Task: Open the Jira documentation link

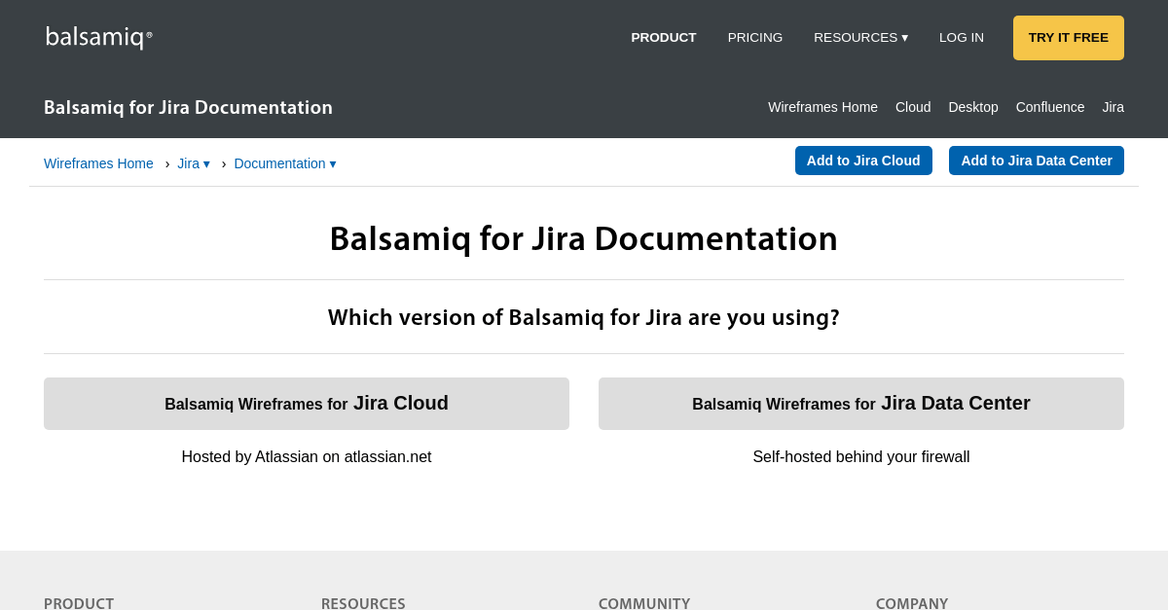Action: pyautogui.click(x=1113, y=107)
